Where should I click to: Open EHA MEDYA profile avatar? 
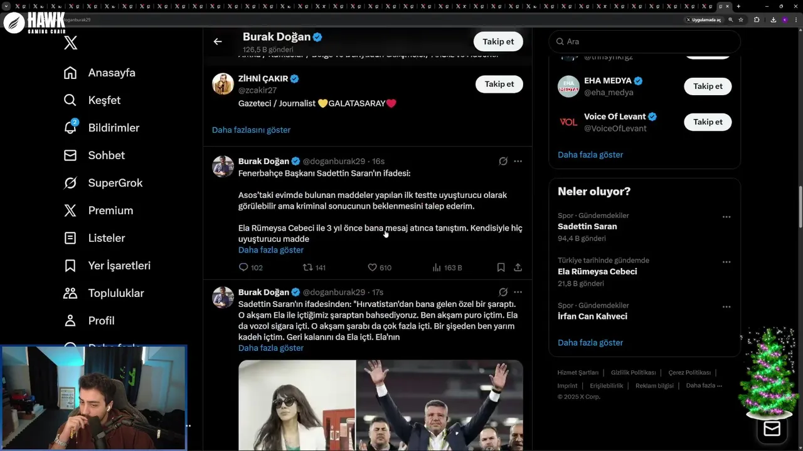(568, 86)
